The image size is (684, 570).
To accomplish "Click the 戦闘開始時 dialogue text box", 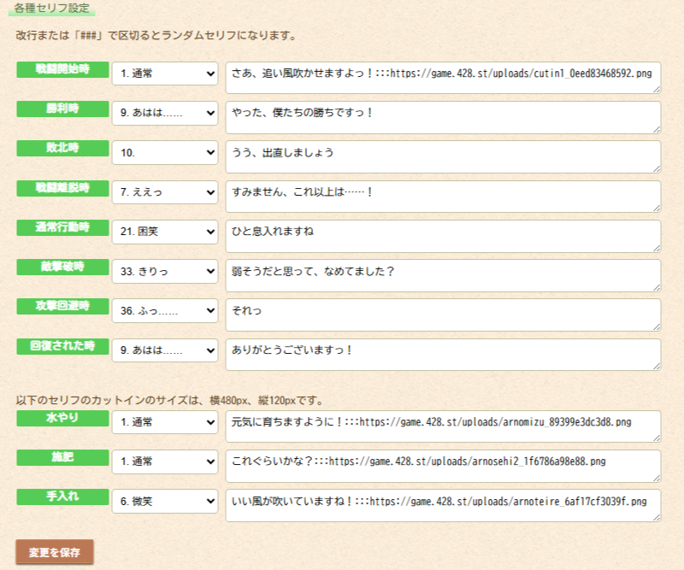I will [x=442, y=77].
